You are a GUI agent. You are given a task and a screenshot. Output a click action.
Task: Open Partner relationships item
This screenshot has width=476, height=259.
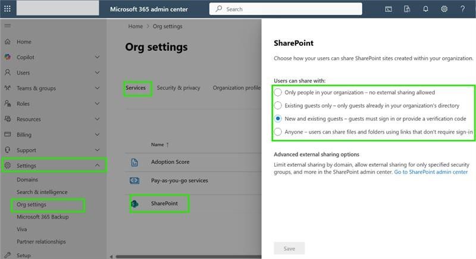[41, 242]
